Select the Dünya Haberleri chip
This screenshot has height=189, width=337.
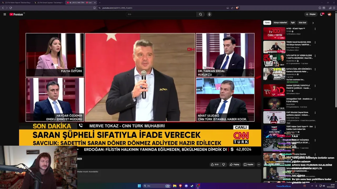[280, 23]
